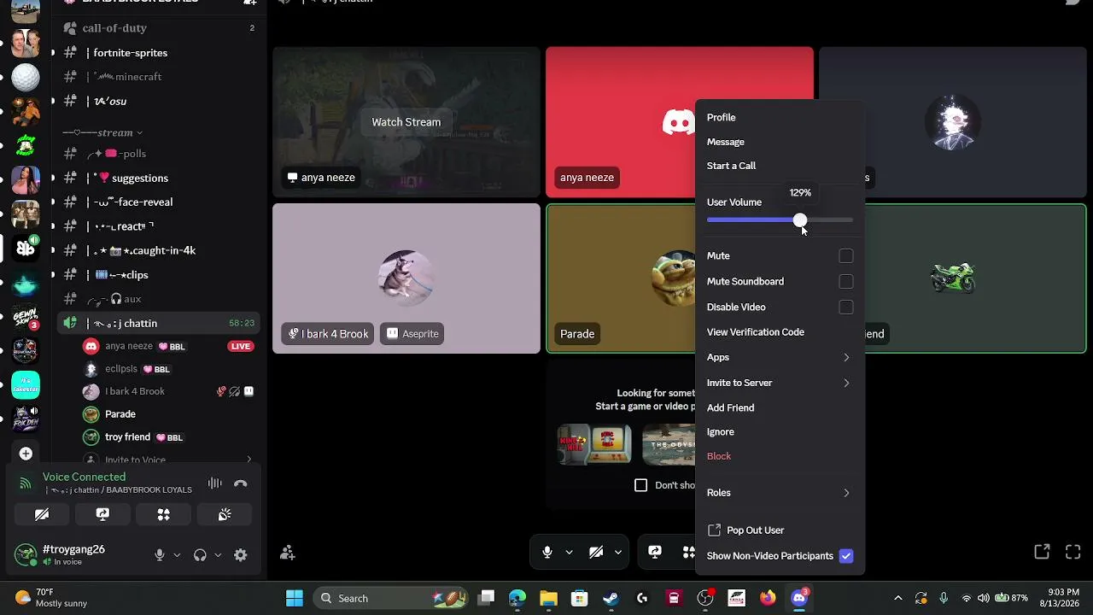Turn on camera in voice panel

coord(42,514)
